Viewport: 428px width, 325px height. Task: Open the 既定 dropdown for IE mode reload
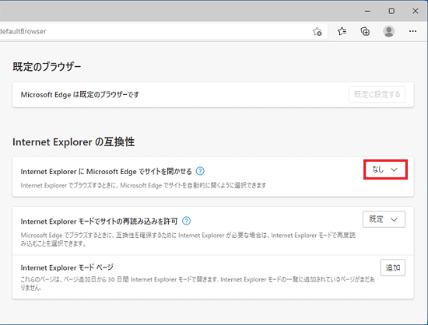pos(384,219)
